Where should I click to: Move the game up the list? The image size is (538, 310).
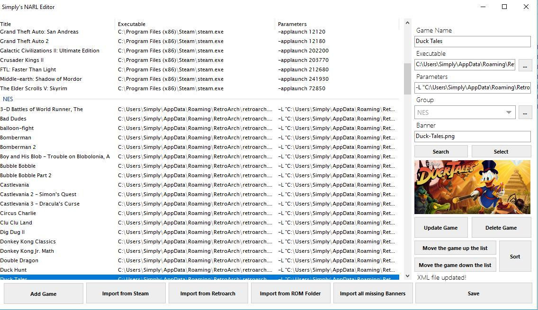(455, 248)
